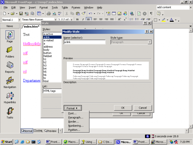Click the font color button

point(172,20)
